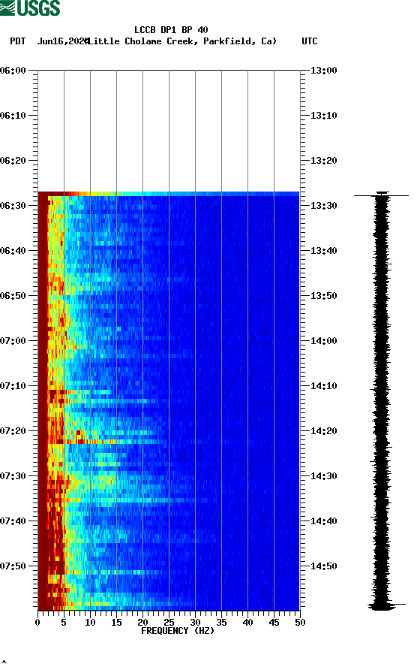
Task: Click the 50 Hz frequency tick label
Action: 300,623
